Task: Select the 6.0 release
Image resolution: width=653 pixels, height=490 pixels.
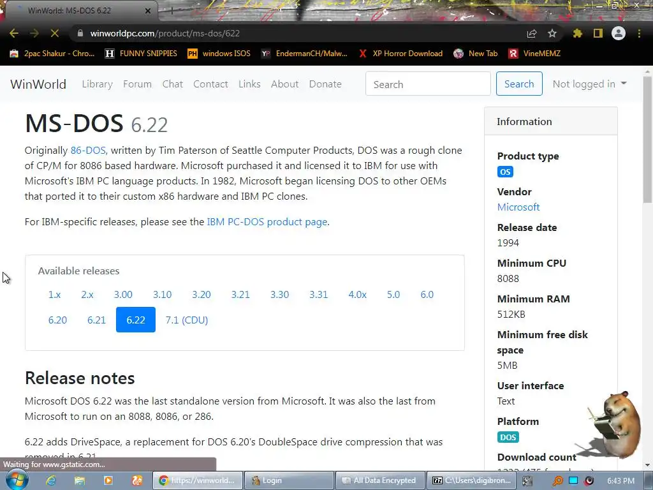Action: click(x=427, y=295)
